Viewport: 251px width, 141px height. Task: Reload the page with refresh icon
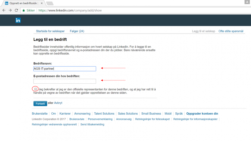(16, 10)
